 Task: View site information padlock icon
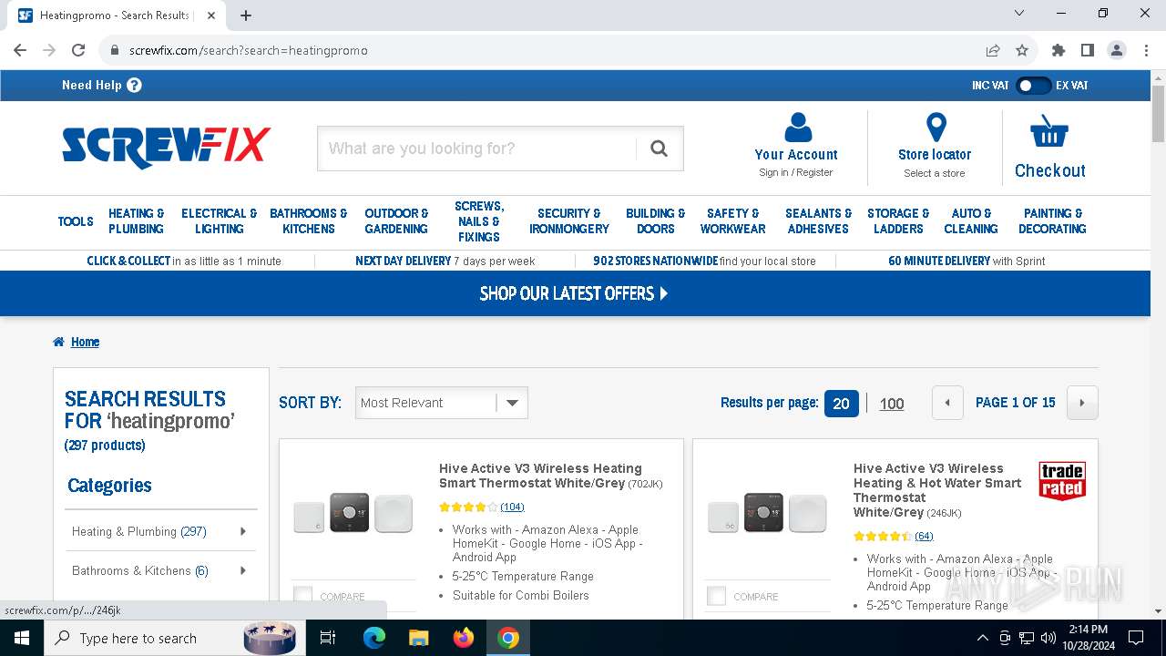115,50
